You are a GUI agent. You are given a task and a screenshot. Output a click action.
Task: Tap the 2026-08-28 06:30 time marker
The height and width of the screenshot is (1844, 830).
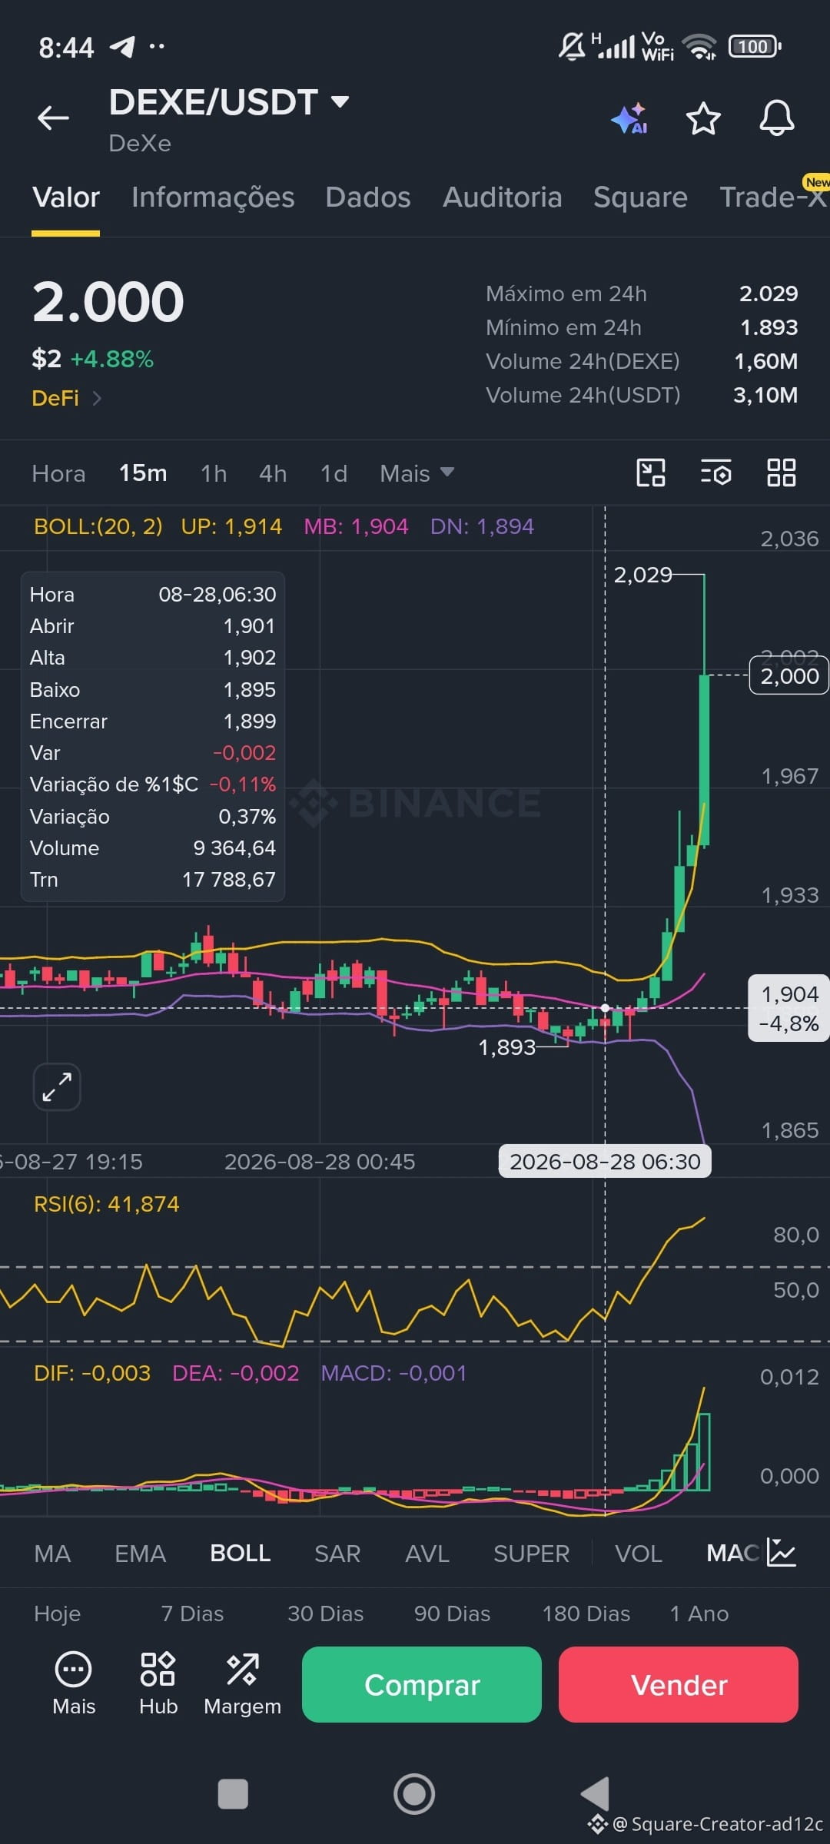point(605,1162)
